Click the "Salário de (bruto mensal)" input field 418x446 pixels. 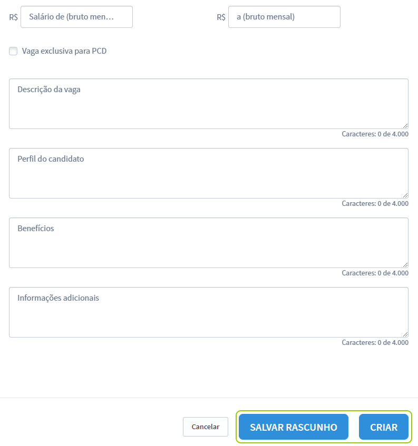point(76,17)
